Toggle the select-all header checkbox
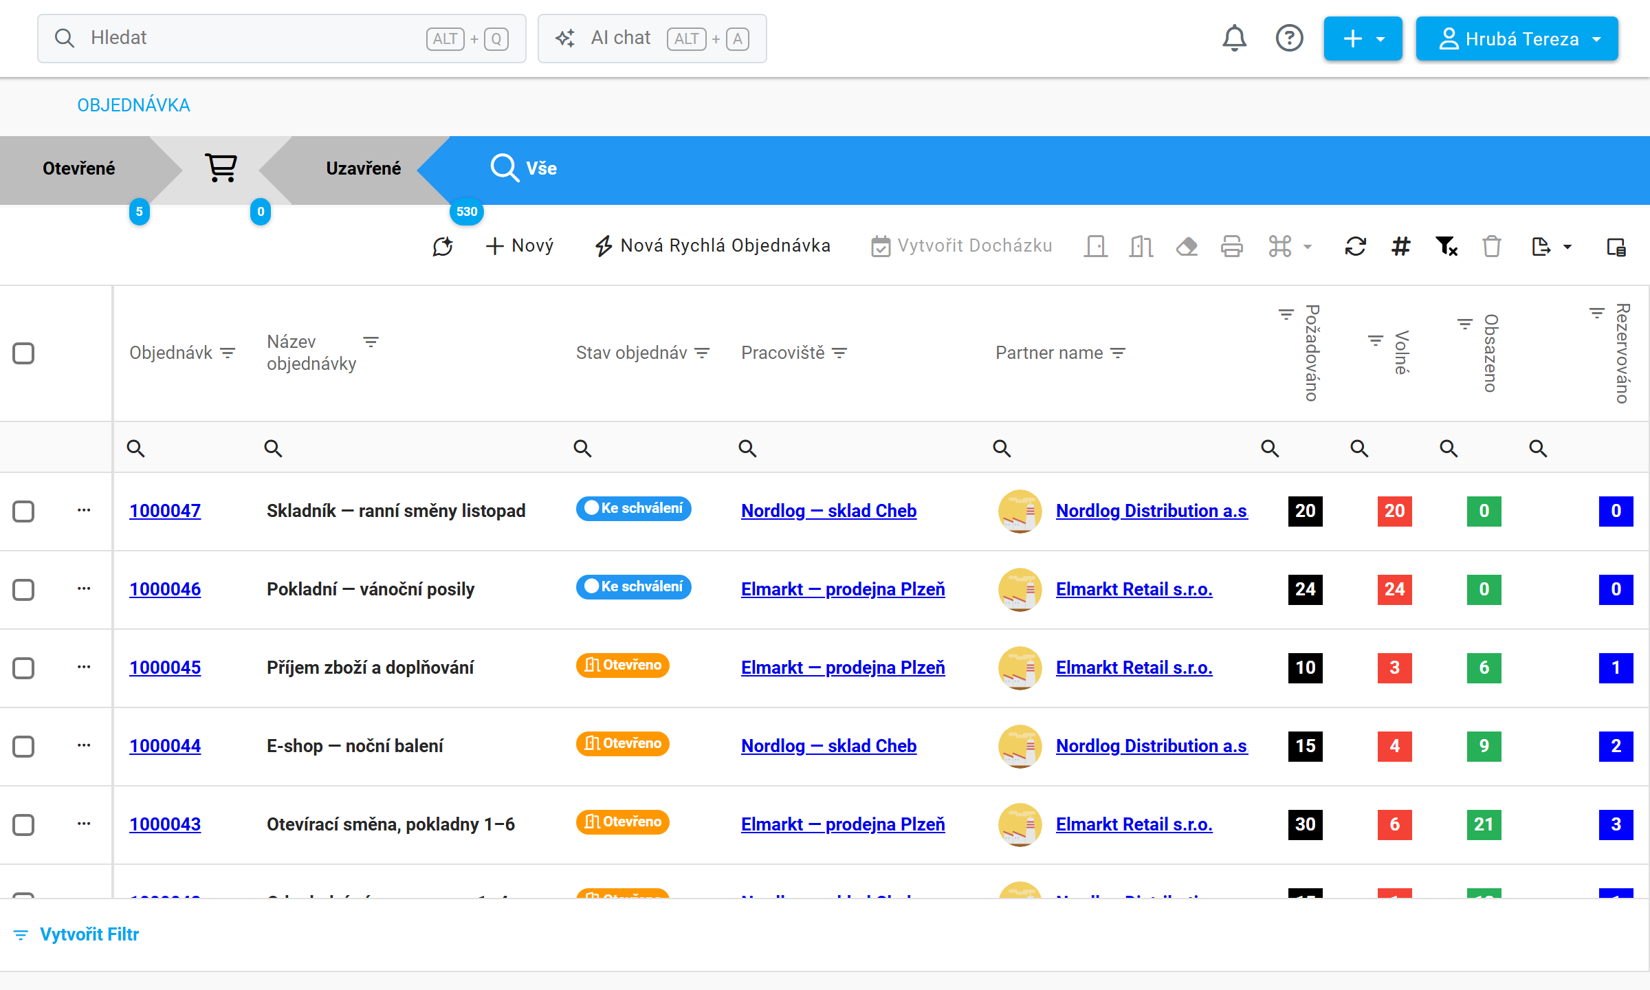Image resolution: width=1650 pixels, height=990 pixels. point(23,353)
